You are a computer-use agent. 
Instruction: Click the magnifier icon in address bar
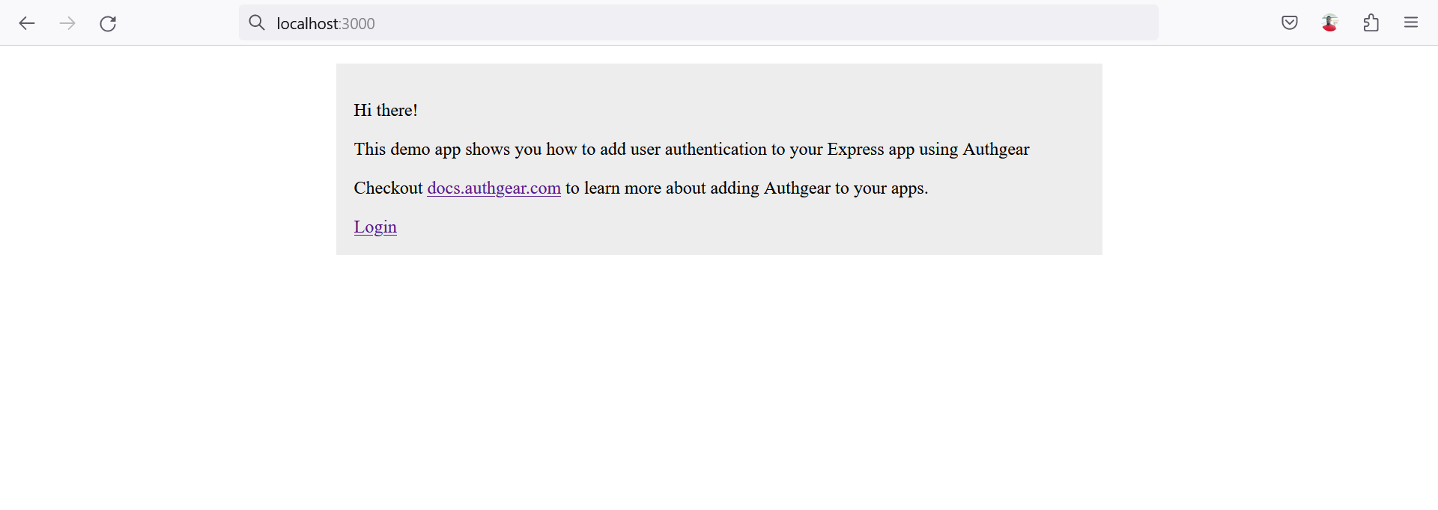point(257,23)
